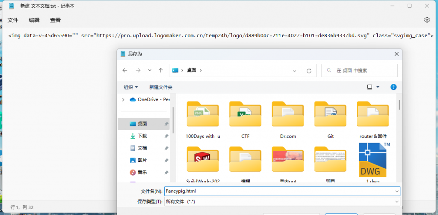
Task: Select the 室内ppt folder icon
Action: 288,159
